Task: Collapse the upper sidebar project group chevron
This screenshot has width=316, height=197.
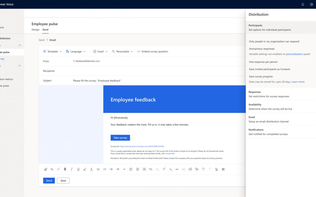Action: pyautogui.click(x=20, y=45)
